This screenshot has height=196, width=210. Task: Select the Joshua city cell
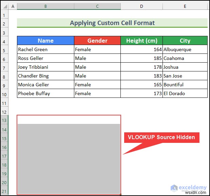coord(185,67)
